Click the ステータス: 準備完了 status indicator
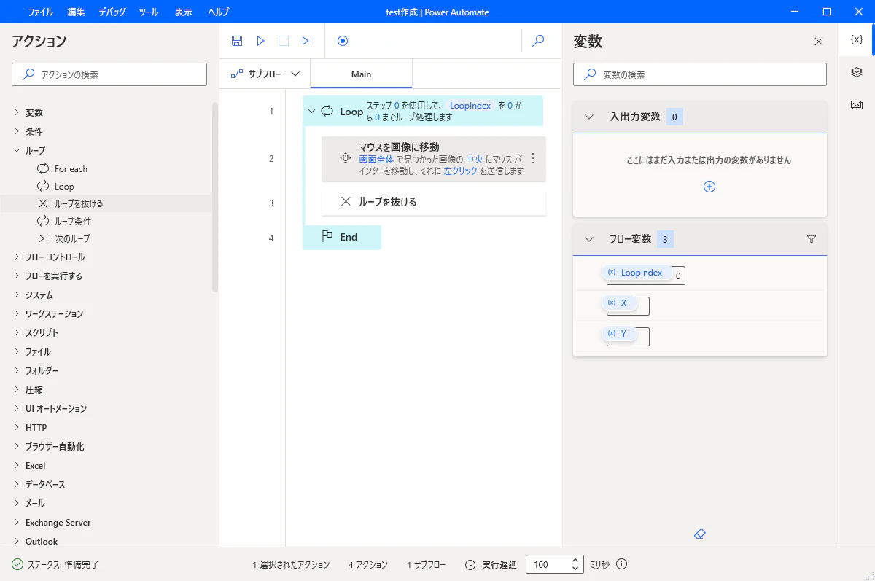The height and width of the screenshot is (581, 875). (x=55, y=564)
